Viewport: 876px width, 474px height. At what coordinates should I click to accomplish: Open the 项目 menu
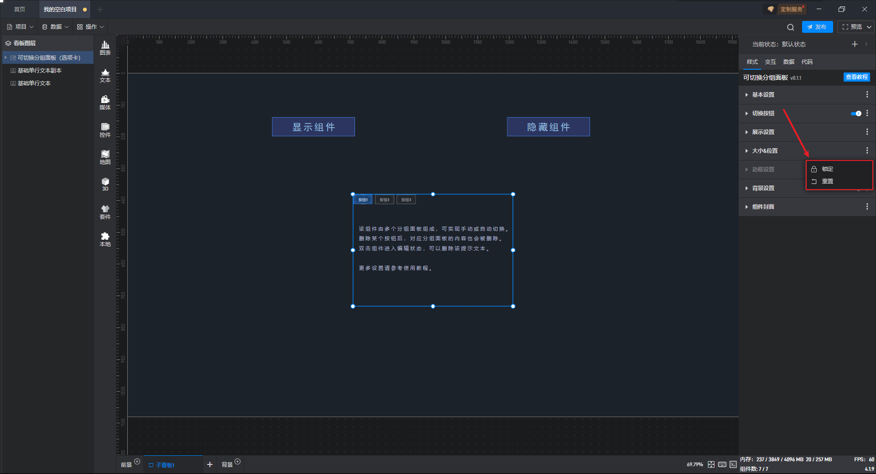click(x=20, y=27)
